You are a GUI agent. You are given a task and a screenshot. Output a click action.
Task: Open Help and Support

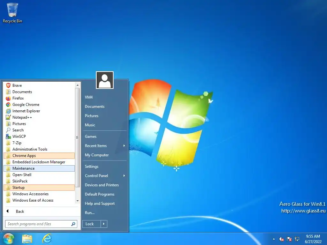click(100, 204)
